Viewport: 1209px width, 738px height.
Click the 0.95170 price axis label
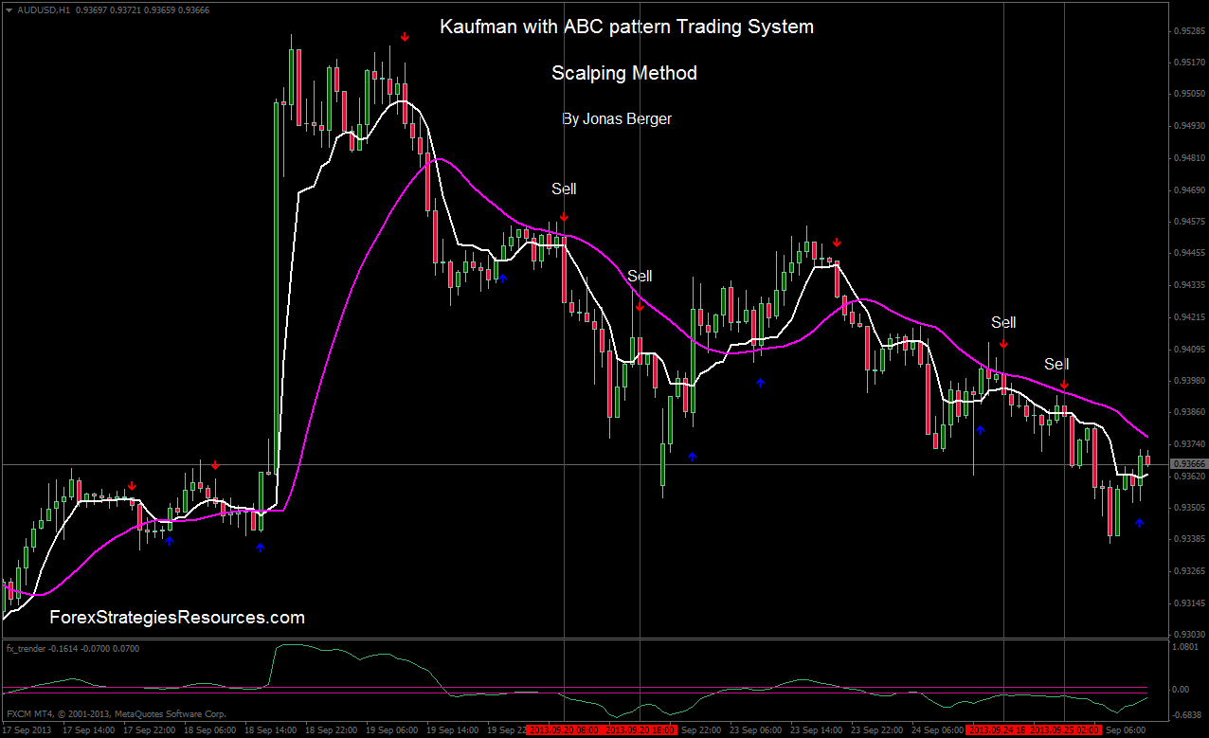click(1188, 63)
